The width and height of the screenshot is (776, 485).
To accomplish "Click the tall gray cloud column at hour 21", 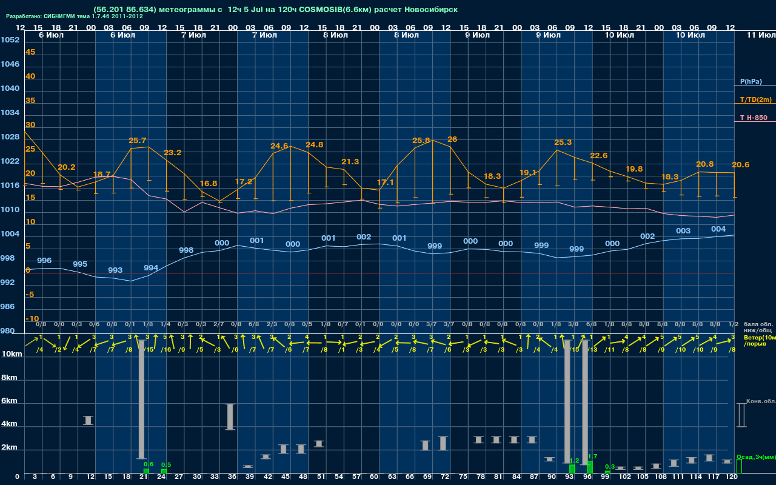I will point(142,400).
